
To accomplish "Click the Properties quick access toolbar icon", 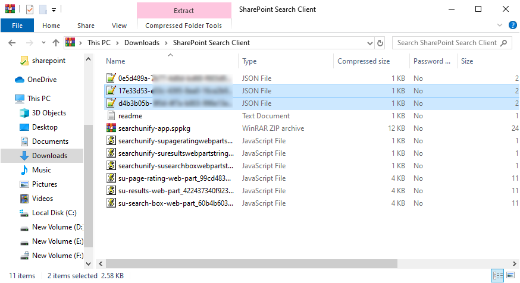I will coord(30,10).
